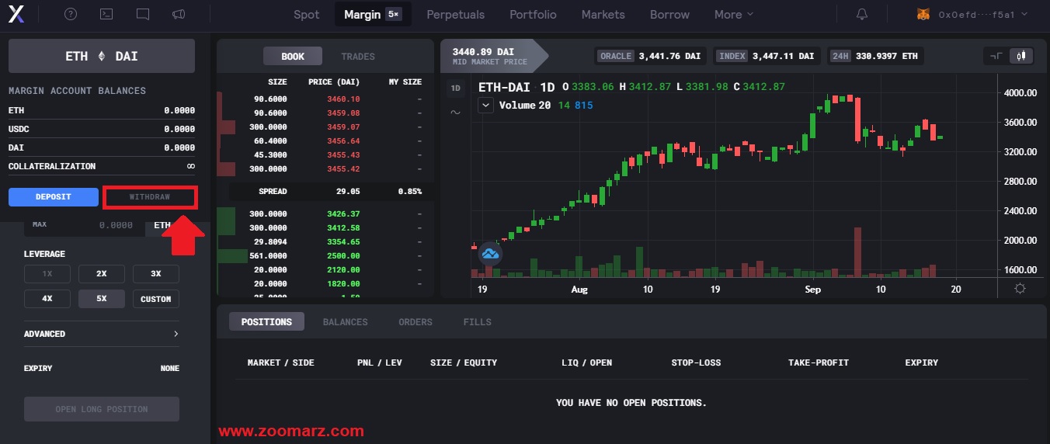Expand the ADVANCED options section
Image resolution: width=1050 pixels, height=444 pixels.
click(102, 334)
